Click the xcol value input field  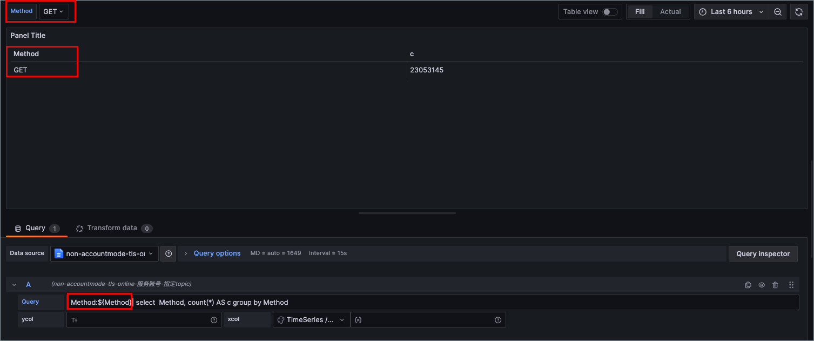(x=428, y=320)
